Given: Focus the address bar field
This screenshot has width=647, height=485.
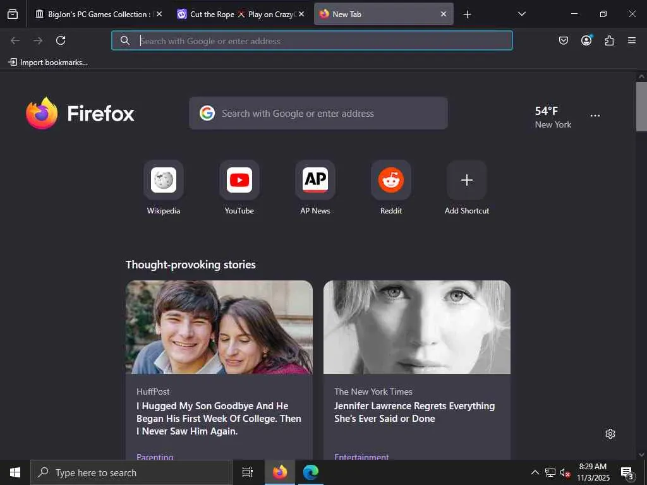Looking at the screenshot, I should (312, 40).
